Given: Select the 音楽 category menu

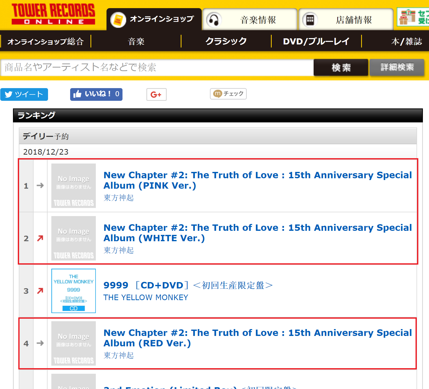Looking at the screenshot, I should [136, 41].
